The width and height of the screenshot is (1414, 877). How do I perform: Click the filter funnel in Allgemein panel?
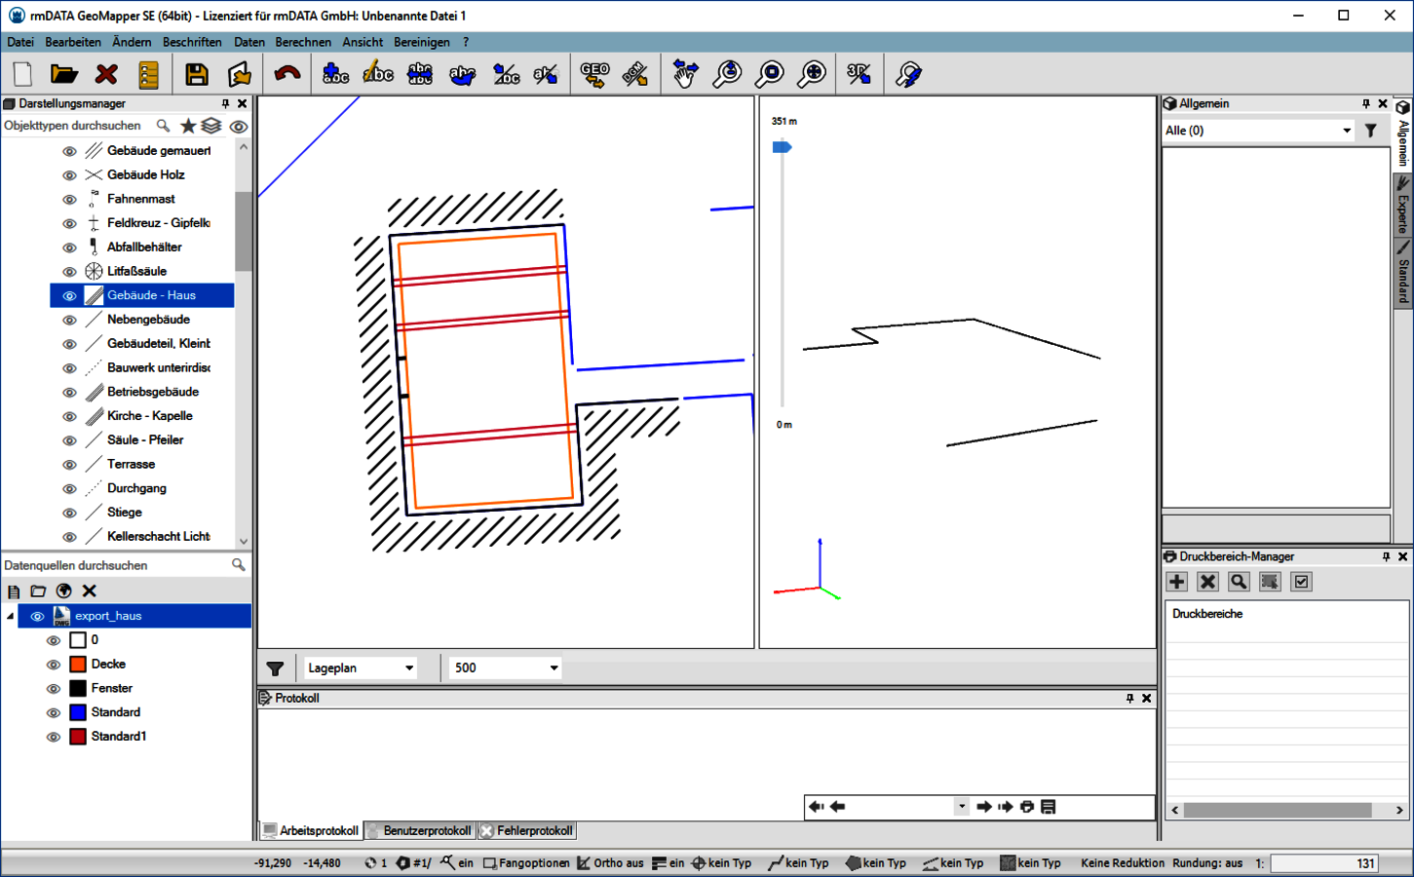[x=1371, y=131]
